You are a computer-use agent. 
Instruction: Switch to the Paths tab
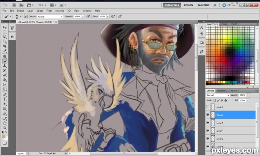[234, 91]
